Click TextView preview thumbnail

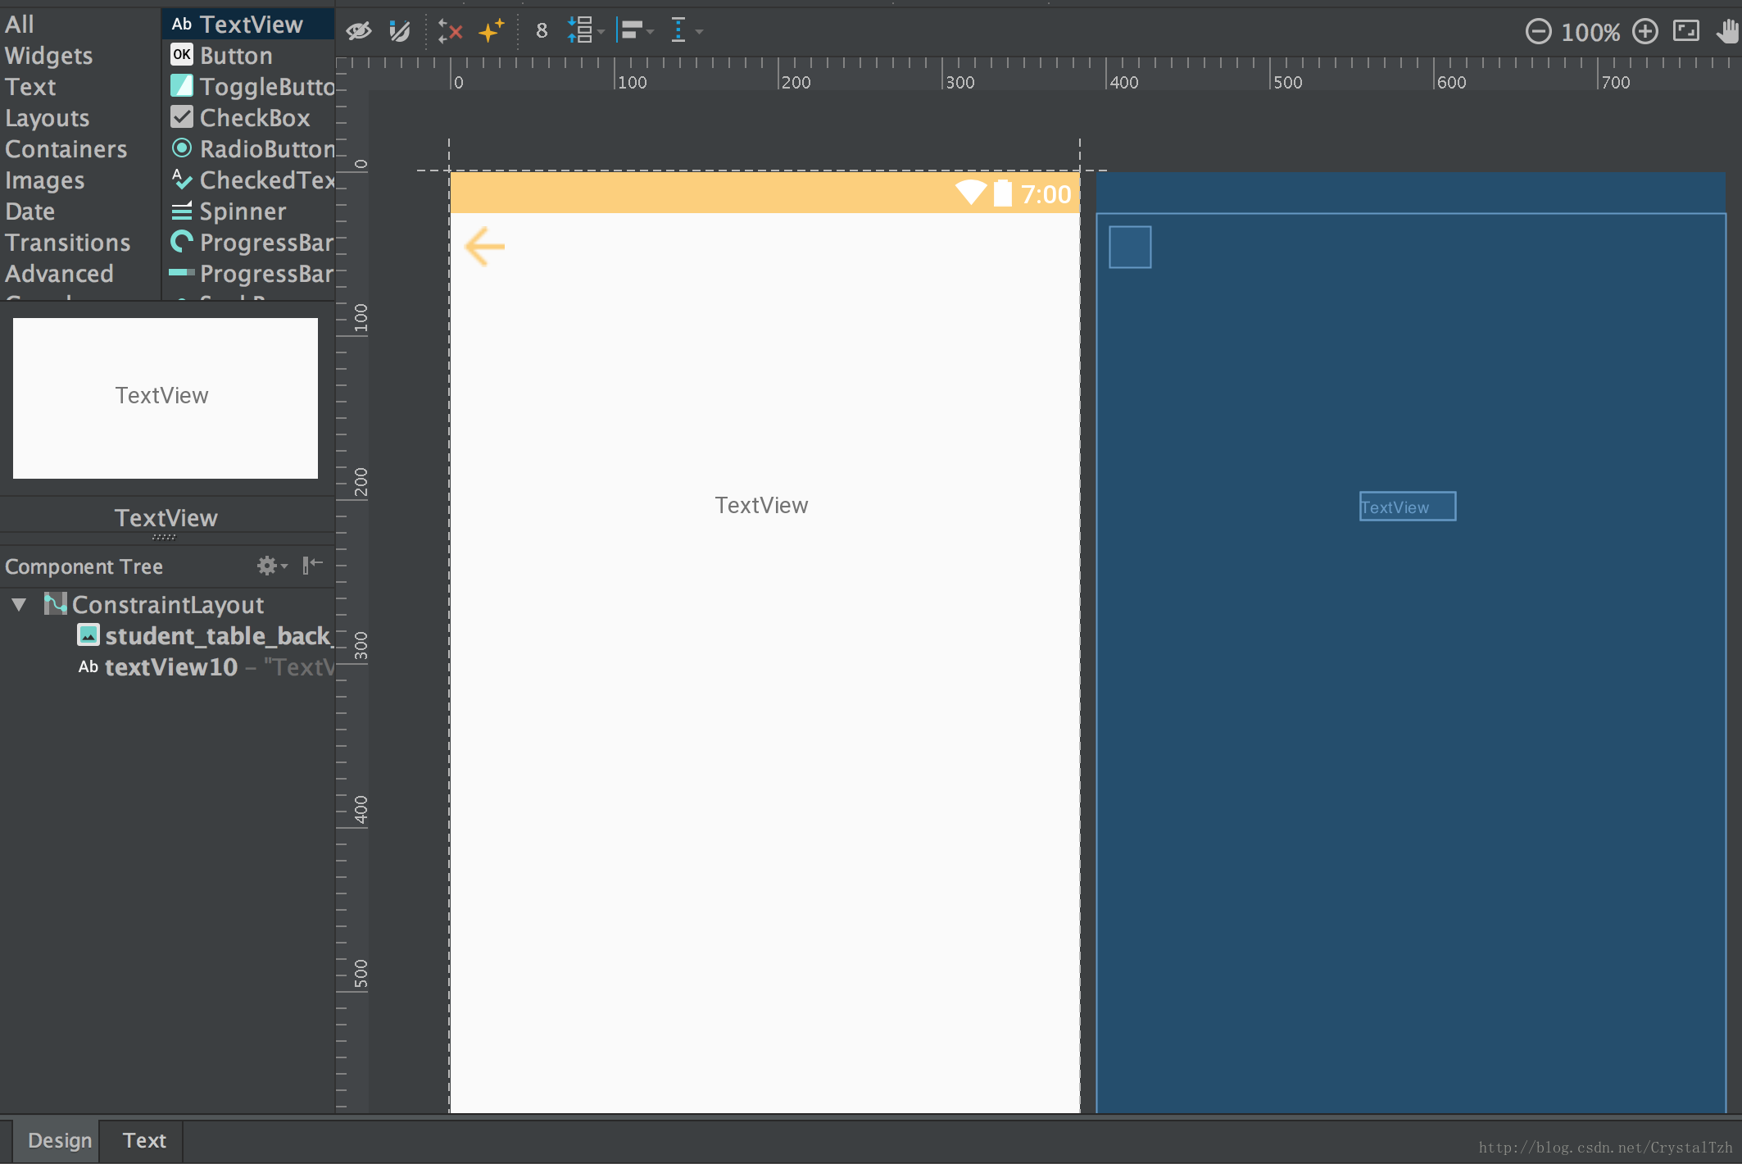[x=166, y=398]
